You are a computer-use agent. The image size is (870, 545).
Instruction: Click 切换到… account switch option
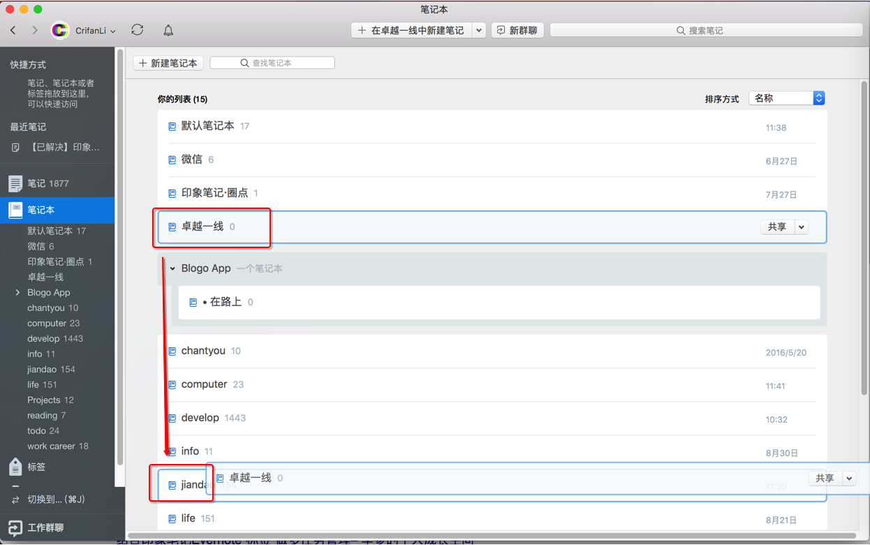click(x=56, y=500)
